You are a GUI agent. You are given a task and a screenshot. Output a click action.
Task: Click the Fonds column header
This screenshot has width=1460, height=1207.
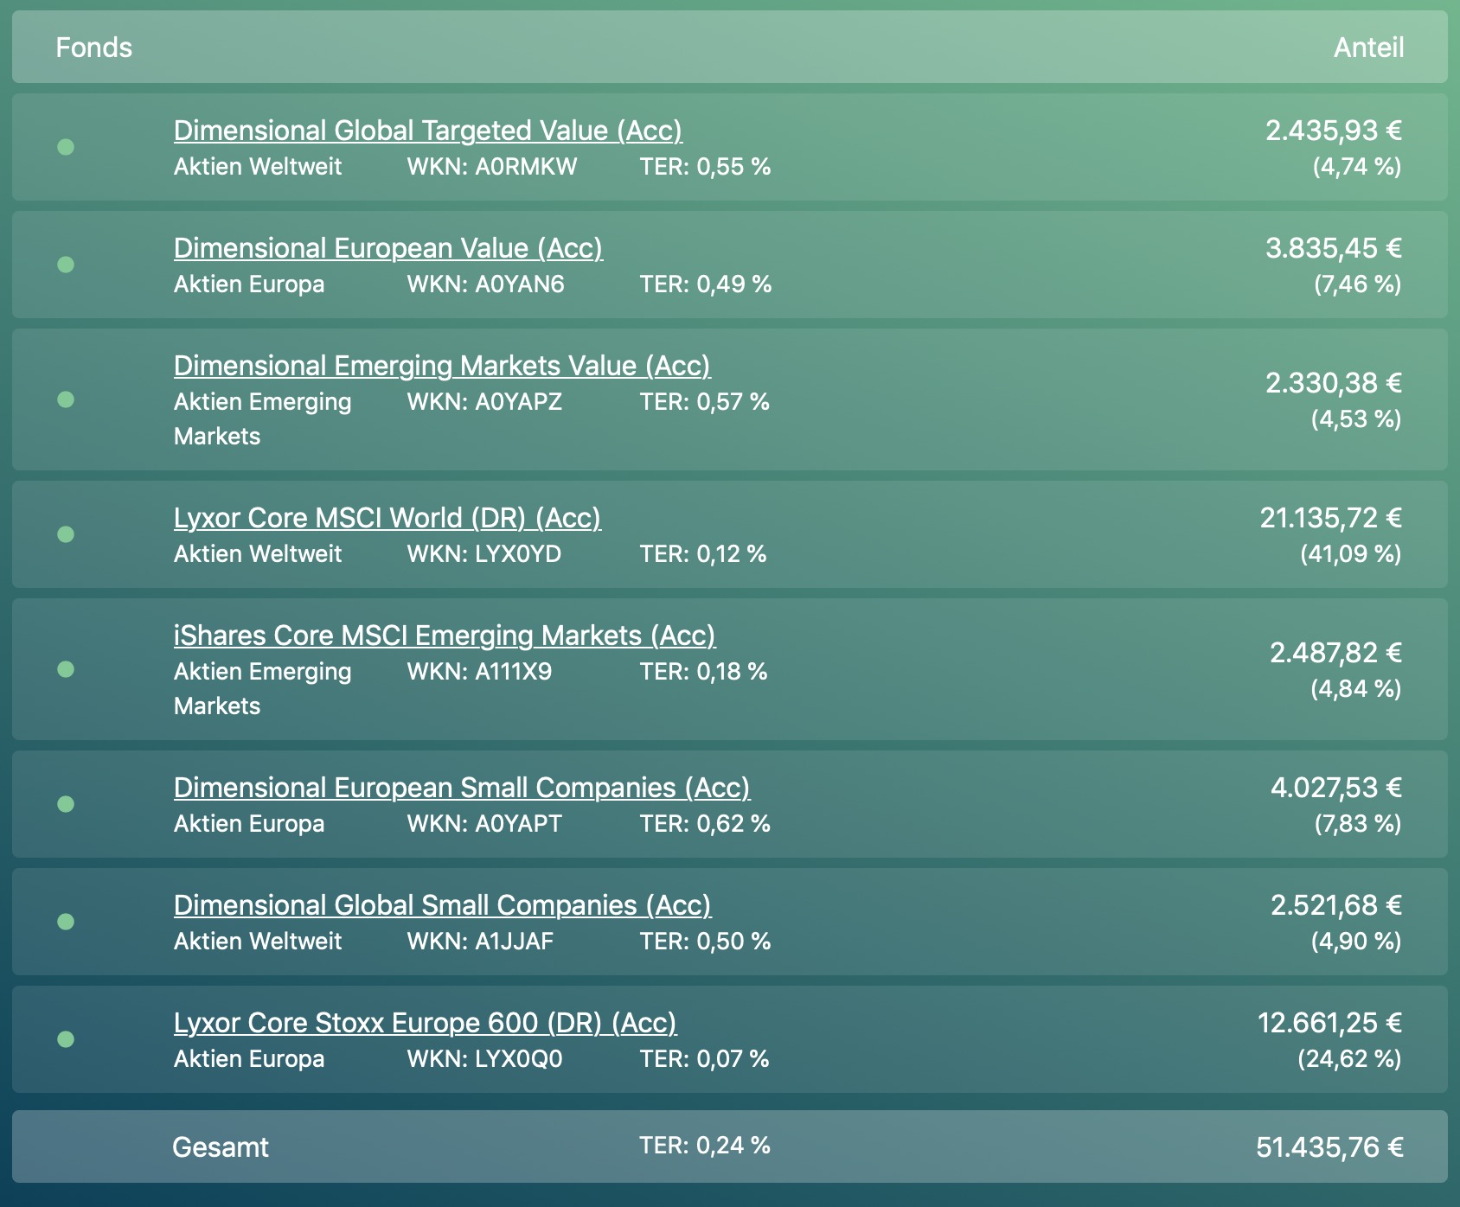click(93, 48)
